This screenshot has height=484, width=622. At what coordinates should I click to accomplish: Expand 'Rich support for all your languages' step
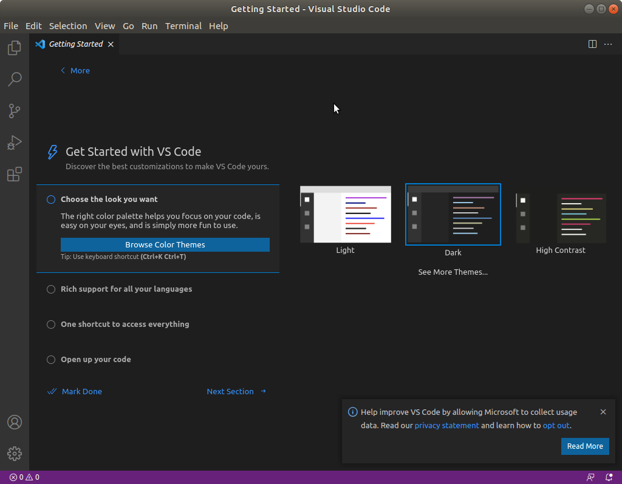[126, 289]
